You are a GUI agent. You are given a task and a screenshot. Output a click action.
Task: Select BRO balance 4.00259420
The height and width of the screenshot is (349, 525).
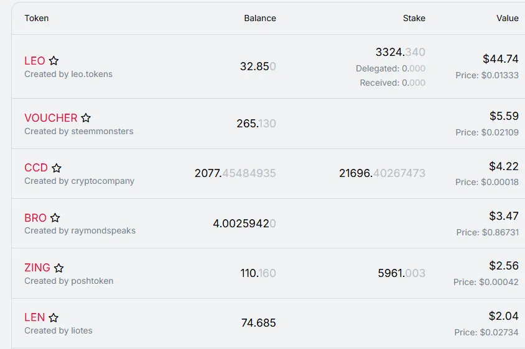(x=244, y=224)
